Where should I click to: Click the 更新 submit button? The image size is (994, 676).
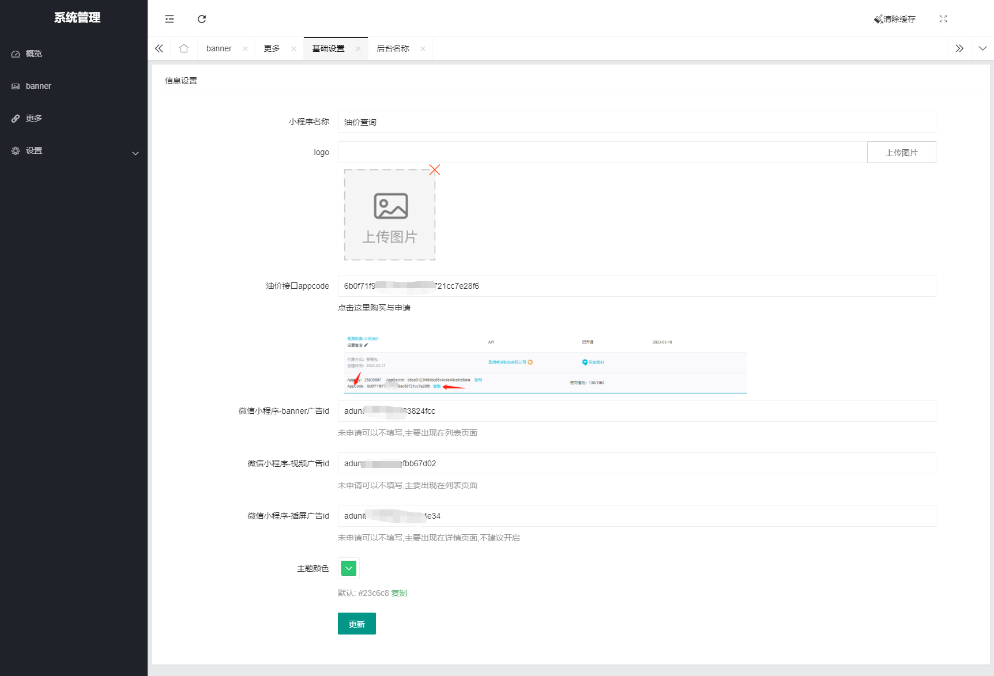click(x=357, y=624)
